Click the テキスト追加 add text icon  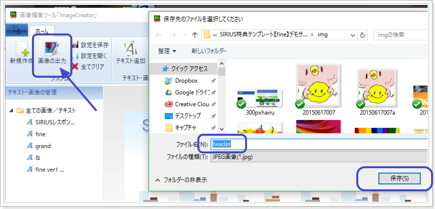pos(130,49)
